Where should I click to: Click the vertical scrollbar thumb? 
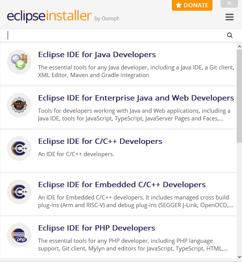pyautogui.click(x=239, y=96)
